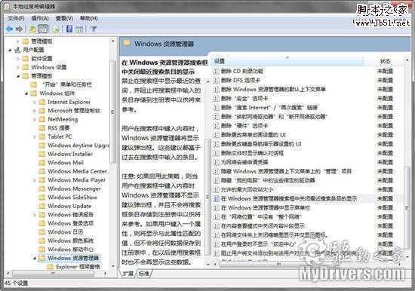
Task: Switch to the 标准 tab
Action: (x=143, y=274)
